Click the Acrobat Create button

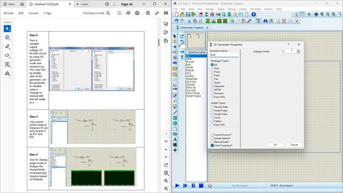click(81, 4)
